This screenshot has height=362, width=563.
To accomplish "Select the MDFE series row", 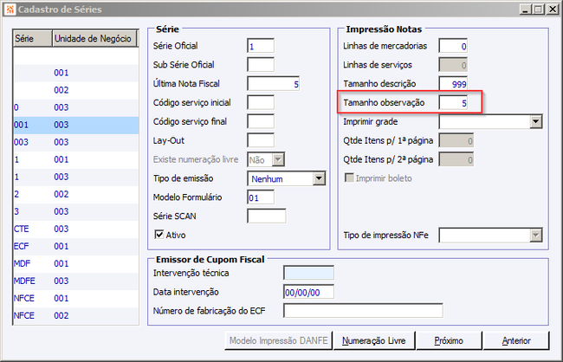I will (75, 281).
